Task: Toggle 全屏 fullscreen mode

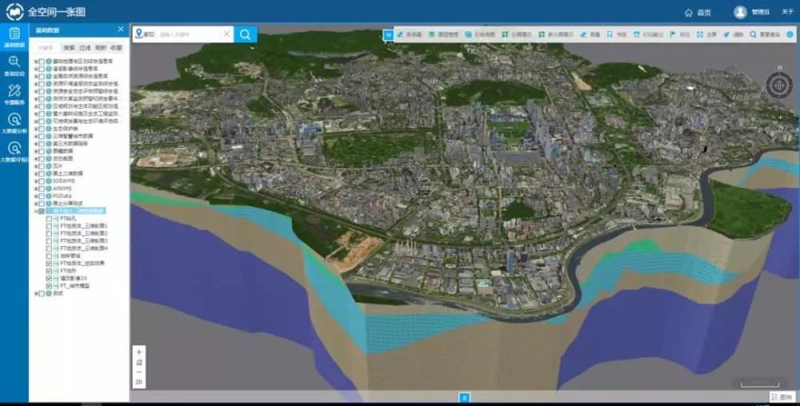Action: [706, 34]
